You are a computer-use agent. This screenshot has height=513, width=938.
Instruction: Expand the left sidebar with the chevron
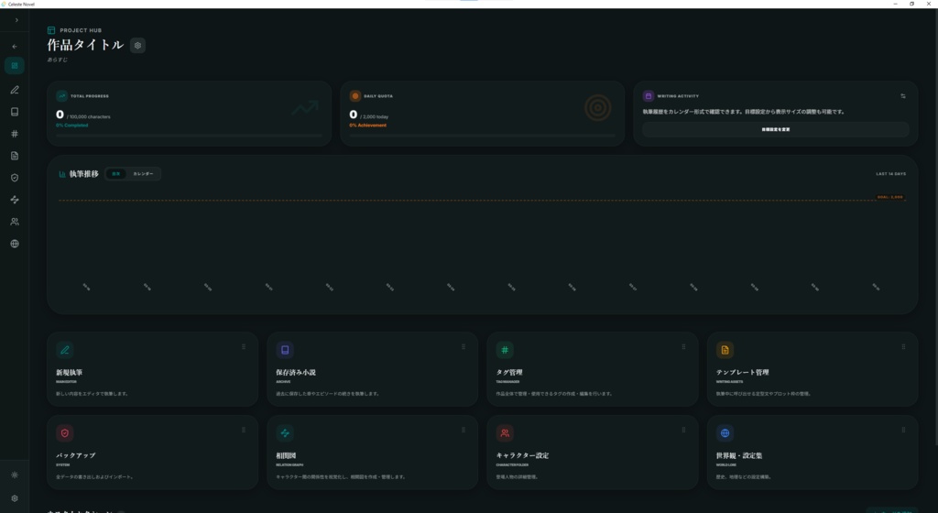[x=16, y=20]
